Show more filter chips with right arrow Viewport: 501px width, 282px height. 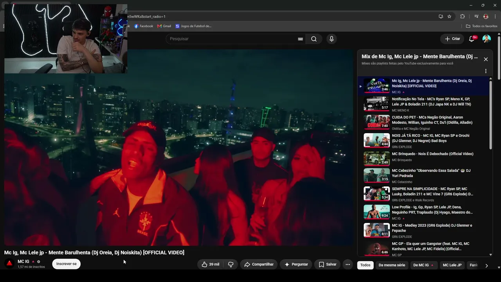487,266
